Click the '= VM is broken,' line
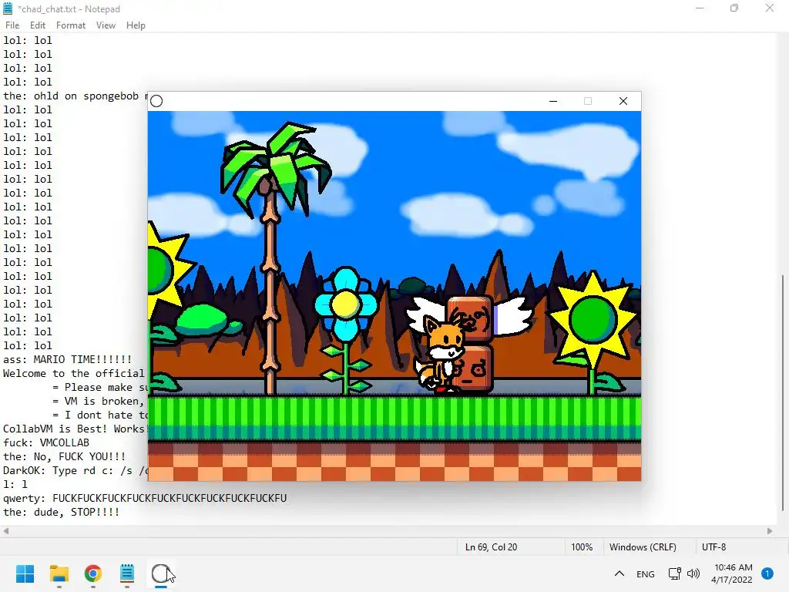This screenshot has height=592, width=789. (x=98, y=401)
